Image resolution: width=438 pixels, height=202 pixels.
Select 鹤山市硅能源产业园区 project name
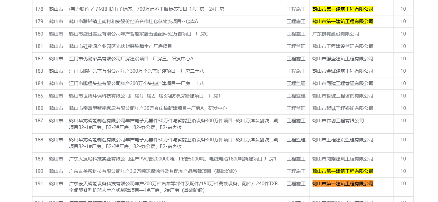[120, 46]
